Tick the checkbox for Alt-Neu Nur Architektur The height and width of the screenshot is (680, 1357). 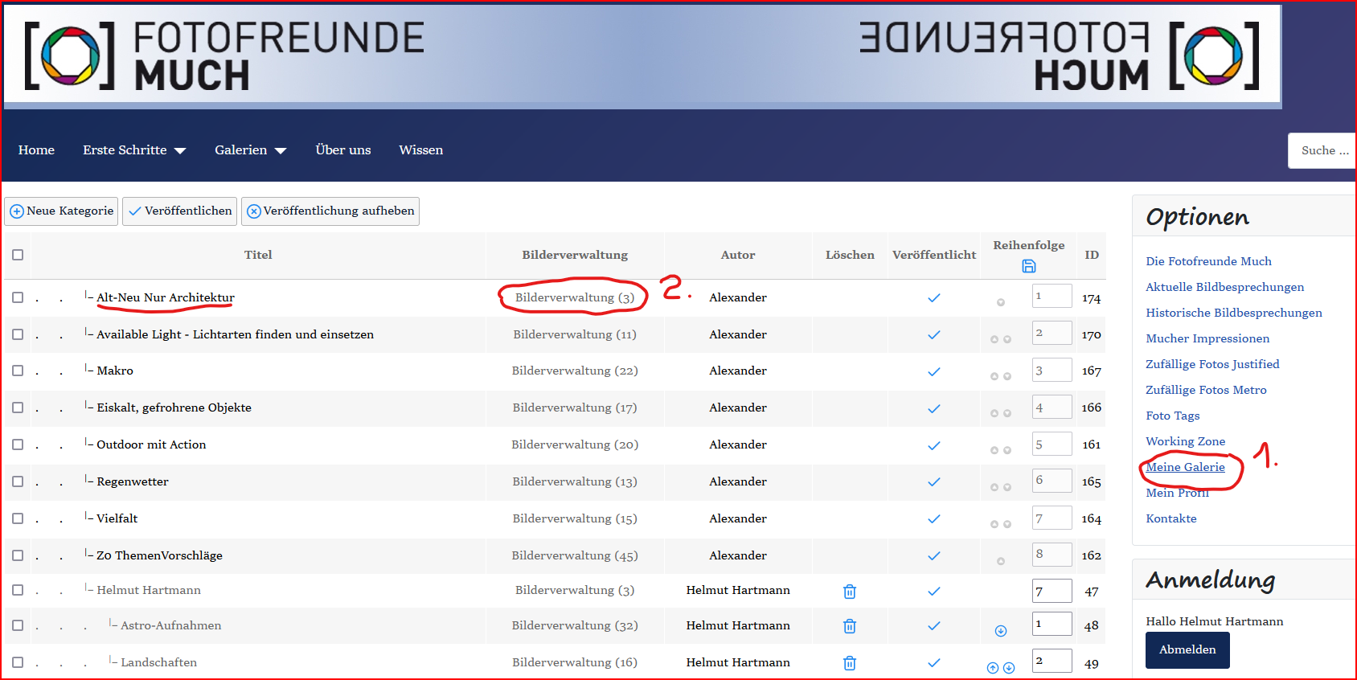pyautogui.click(x=18, y=297)
